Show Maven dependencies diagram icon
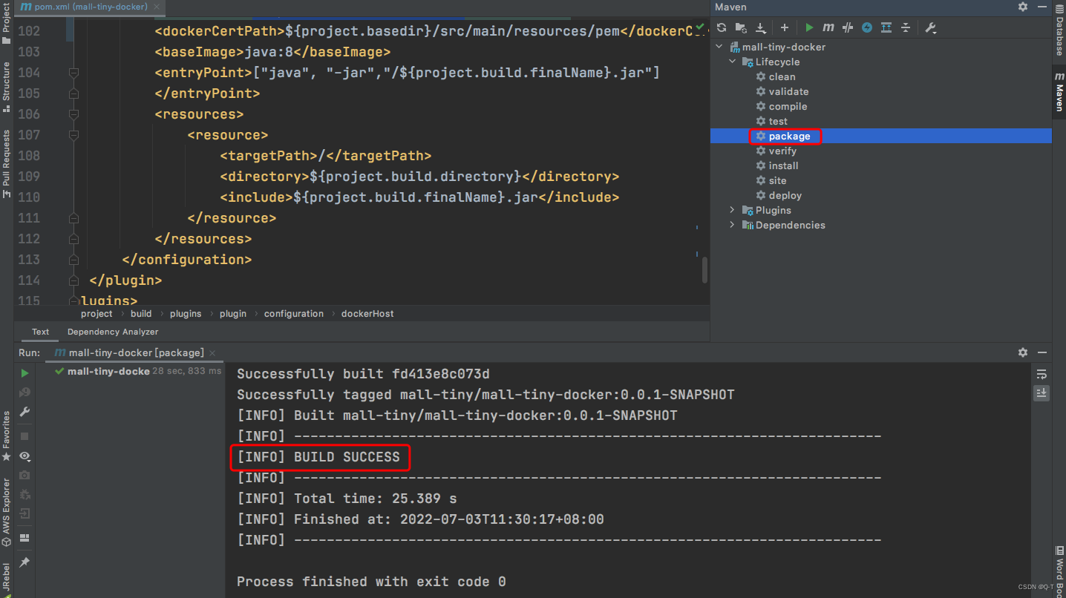 [x=886, y=27]
